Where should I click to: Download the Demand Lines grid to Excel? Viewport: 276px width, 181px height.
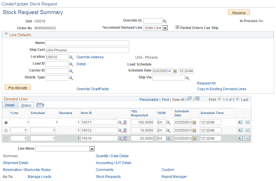[x=197, y=99]
